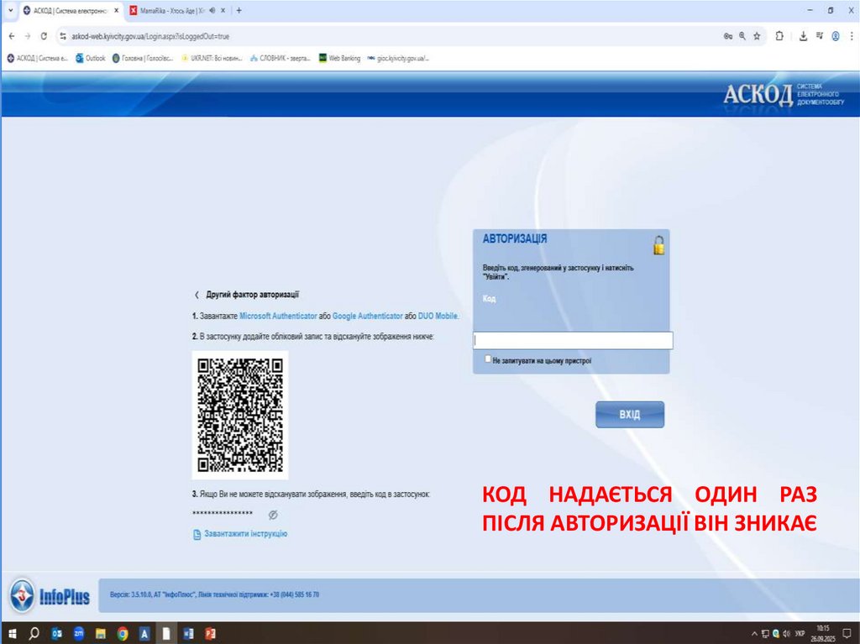Open the Google Authenticator link

(368, 316)
